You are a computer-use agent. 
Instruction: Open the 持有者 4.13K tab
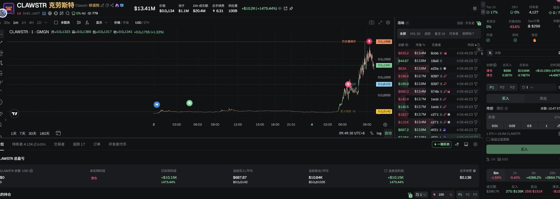(x=28, y=144)
